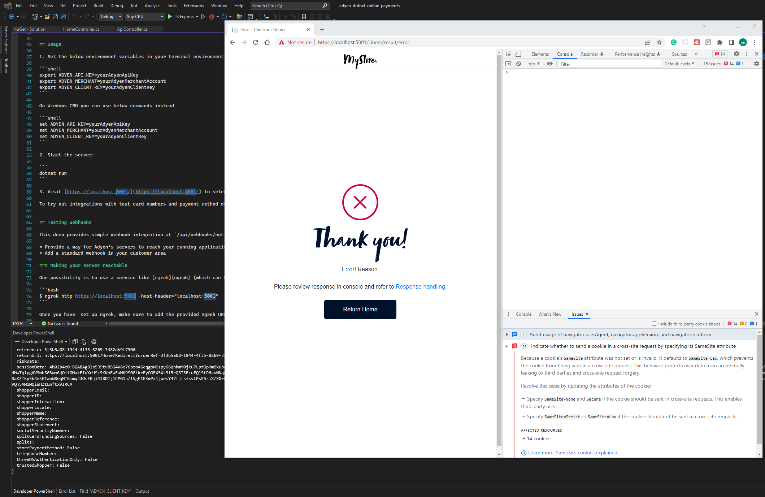Screen dimensions: 765x497
Task: Switch to DevTools Elements tab
Action: [x=540, y=54]
